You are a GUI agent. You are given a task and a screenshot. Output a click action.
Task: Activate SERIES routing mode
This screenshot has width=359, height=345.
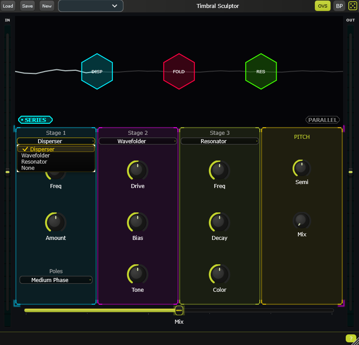(35, 120)
